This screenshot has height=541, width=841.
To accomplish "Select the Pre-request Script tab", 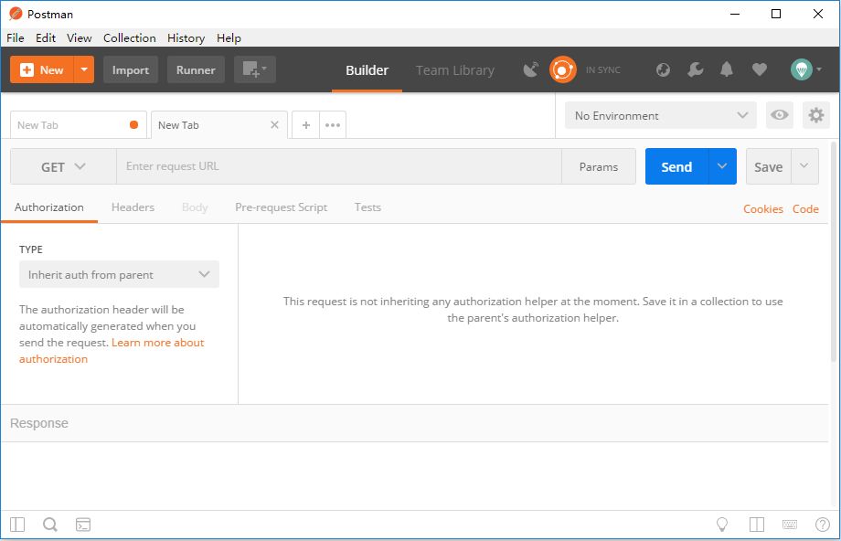I will coord(281,207).
